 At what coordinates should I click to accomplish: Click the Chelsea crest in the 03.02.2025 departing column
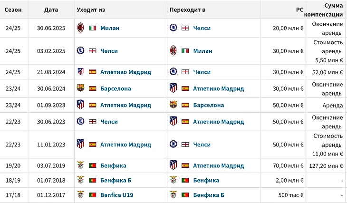80,51
